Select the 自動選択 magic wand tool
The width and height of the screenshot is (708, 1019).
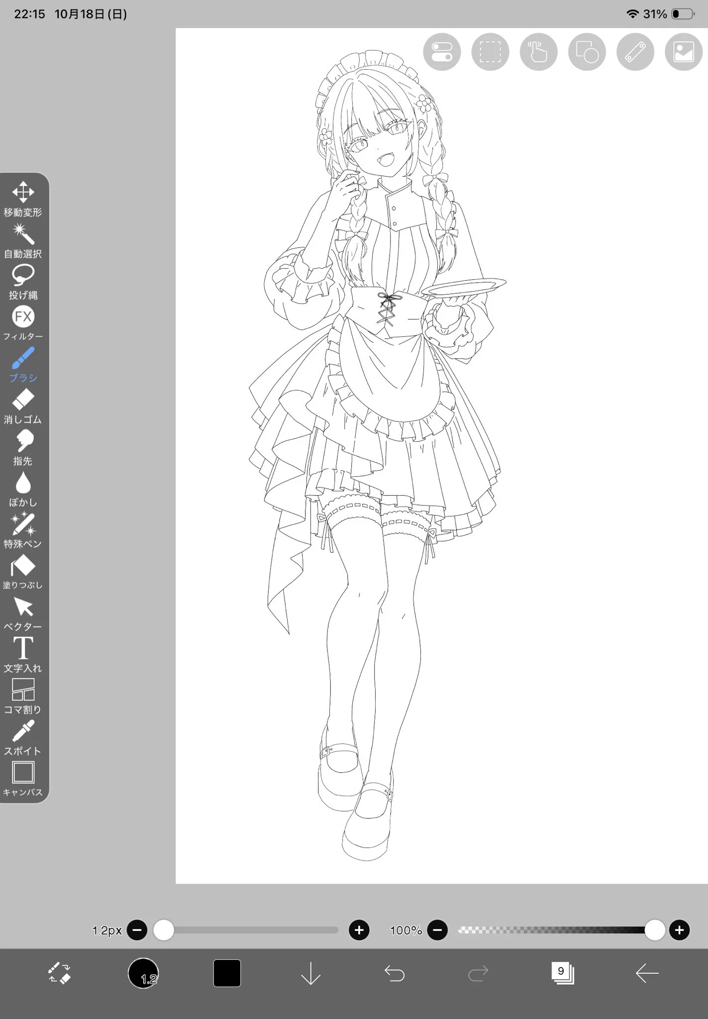[23, 241]
